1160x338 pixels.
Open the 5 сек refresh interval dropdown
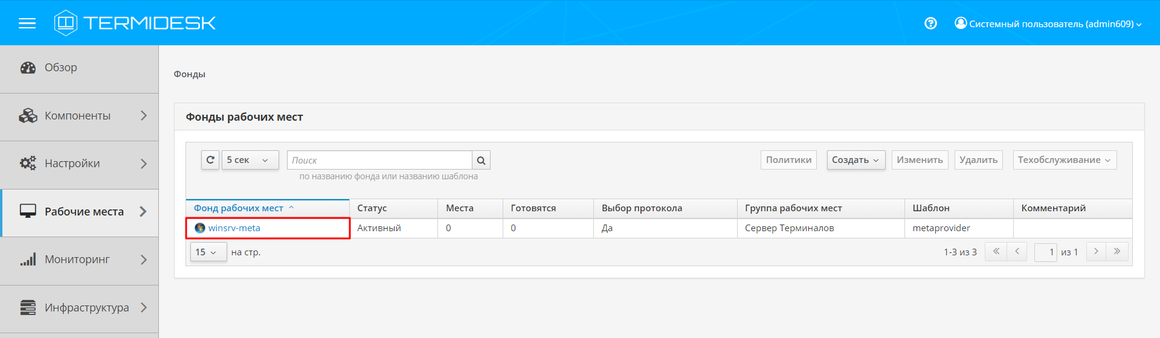pyautogui.click(x=250, y=160)
